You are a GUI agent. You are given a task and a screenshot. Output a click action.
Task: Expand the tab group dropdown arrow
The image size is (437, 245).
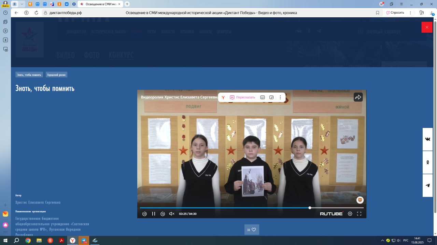click(x=22, y=4)
